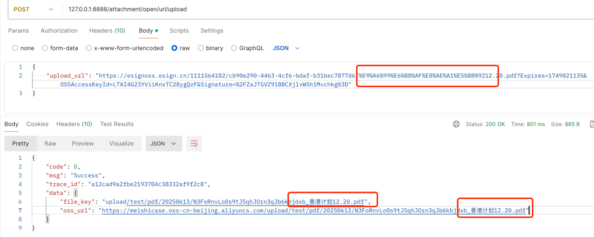Select the form-data radio option

click(60, 48)
